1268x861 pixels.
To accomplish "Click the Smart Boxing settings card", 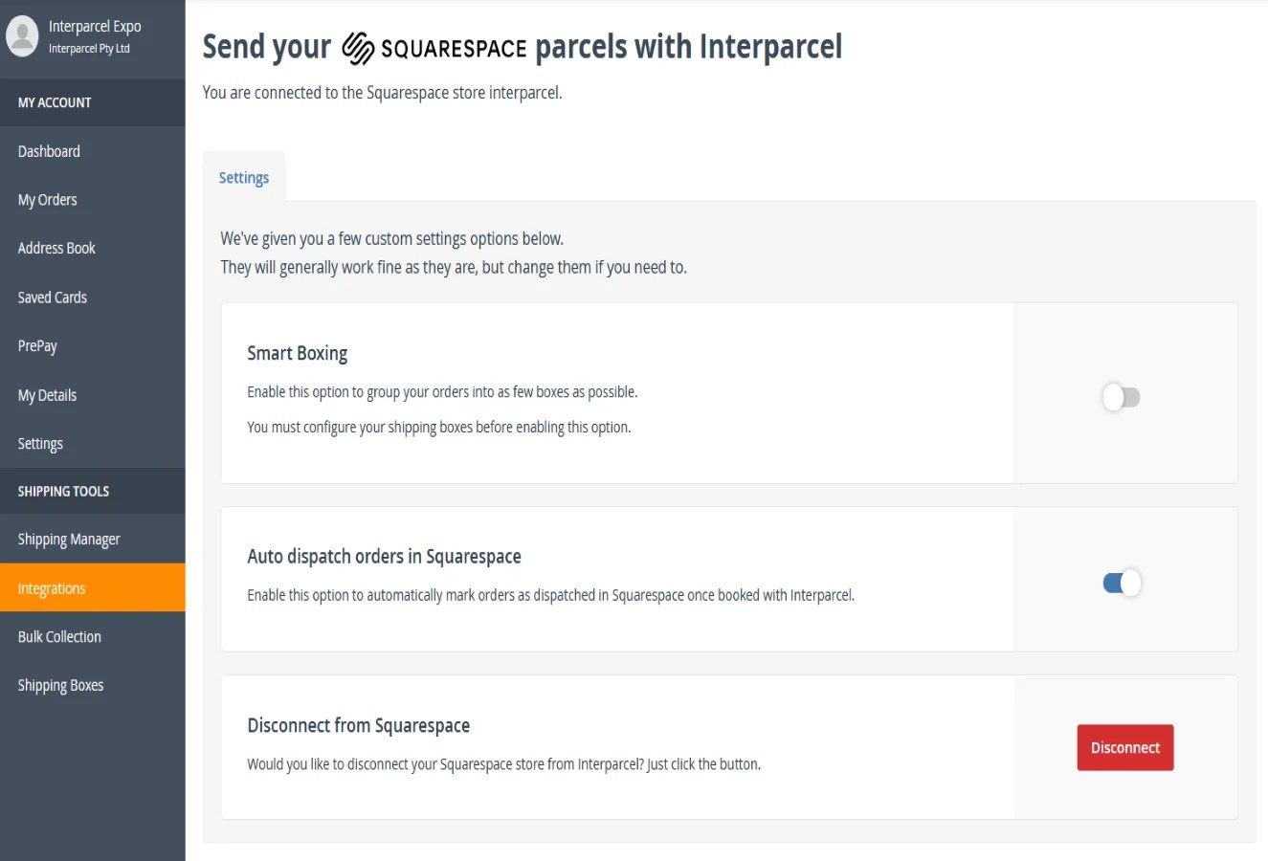I will click(x=617, y=392).
